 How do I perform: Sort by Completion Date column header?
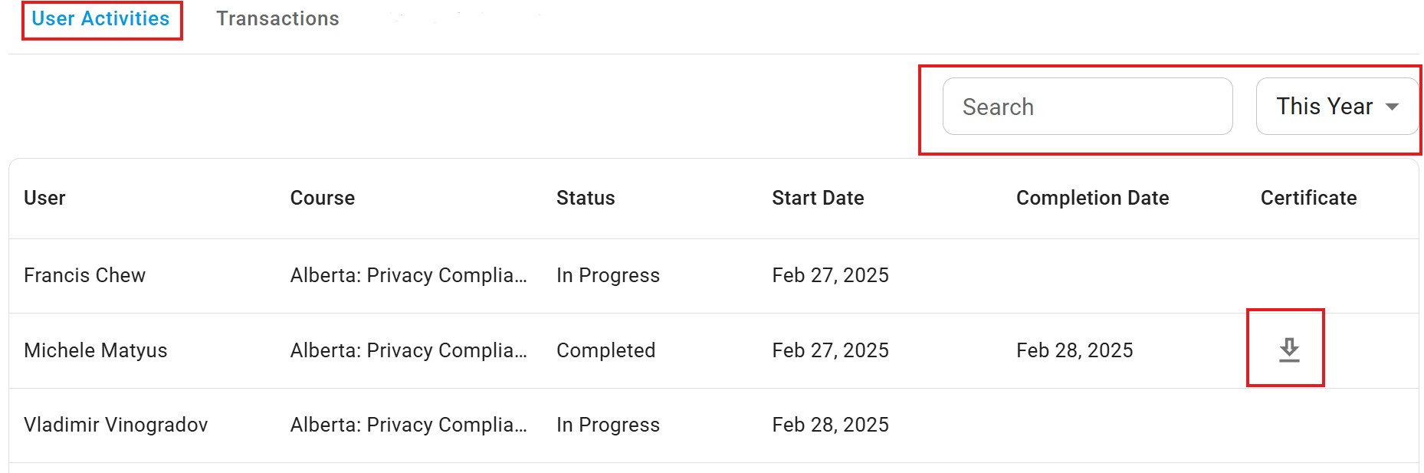pyautogui.click(x=1092, y=198)
